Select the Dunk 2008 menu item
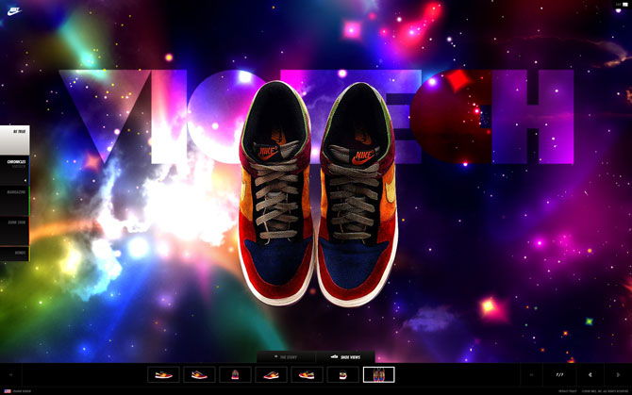 tap(14, 230)
